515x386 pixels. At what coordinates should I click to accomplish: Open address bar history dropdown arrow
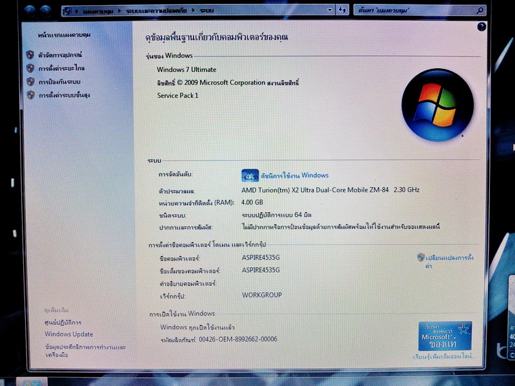point(330,10)
